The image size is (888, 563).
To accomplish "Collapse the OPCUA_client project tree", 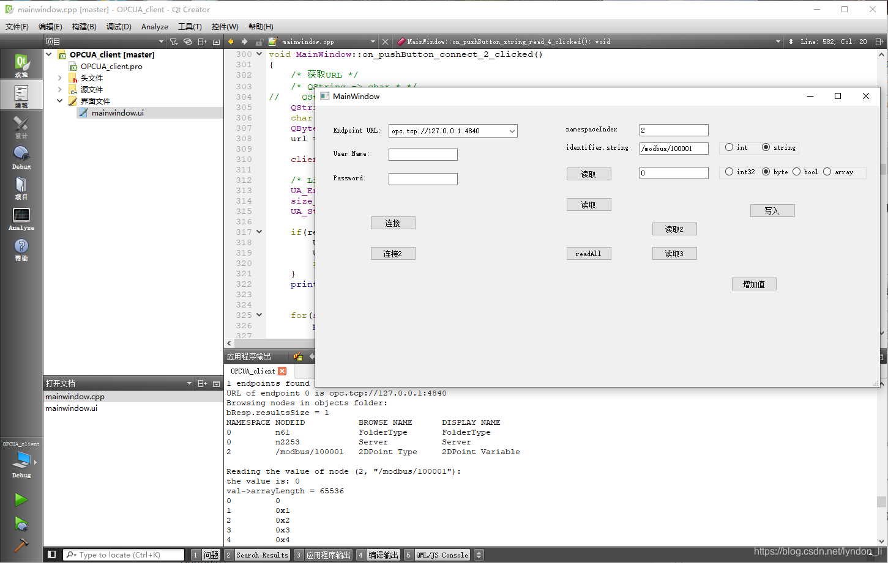I will [x=49, y=54].
